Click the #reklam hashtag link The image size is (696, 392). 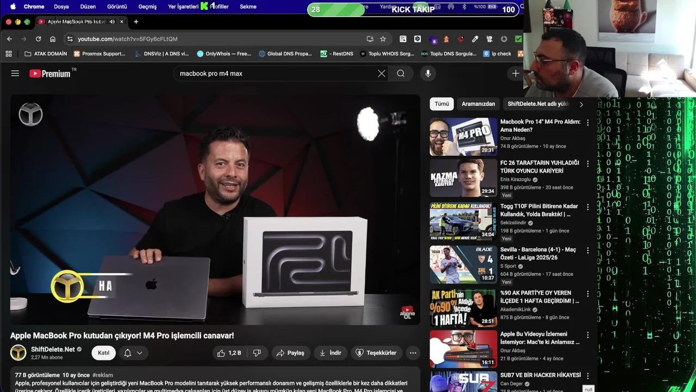click(103, 375)
